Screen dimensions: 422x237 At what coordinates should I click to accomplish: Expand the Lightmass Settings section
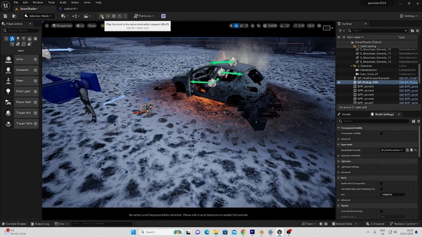click(339, 167)
